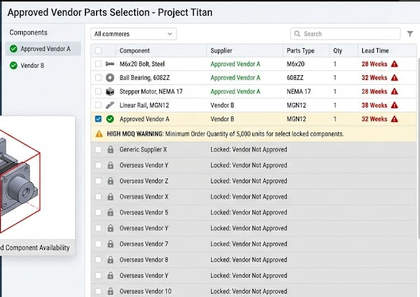The height and width of the screenshot is (297, 420).
Task: Click the Linear Rail MGN12 icon
Action: (x=110, y=105)
